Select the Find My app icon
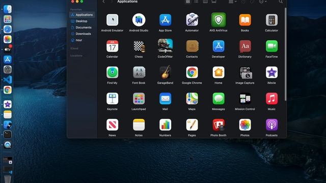Screen dimensions: 326x183 (x=112, y=72)
